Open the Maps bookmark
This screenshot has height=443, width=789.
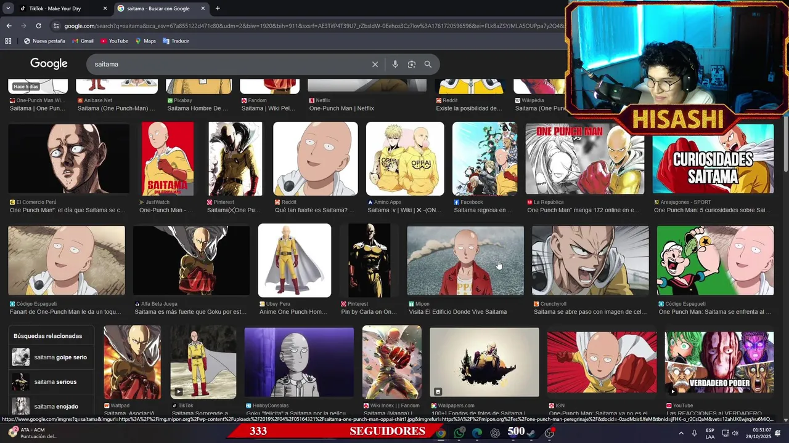click(x=145, y=41)
